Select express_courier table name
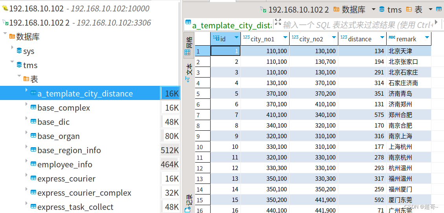The width and height of the screenshot is (444, 213). (x=66, y=179)
